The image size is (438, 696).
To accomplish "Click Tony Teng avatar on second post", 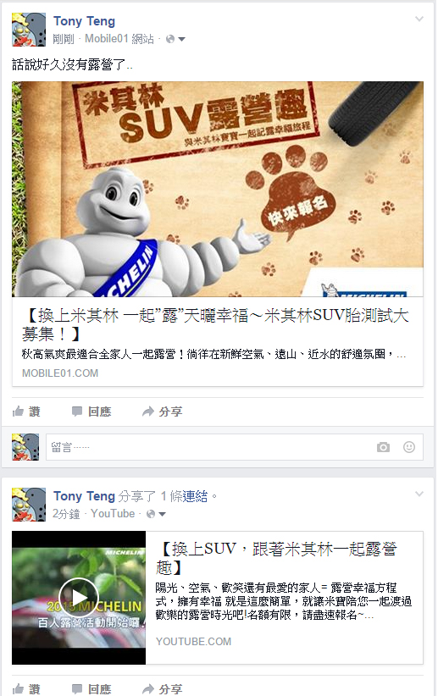I will coord(29,505).
